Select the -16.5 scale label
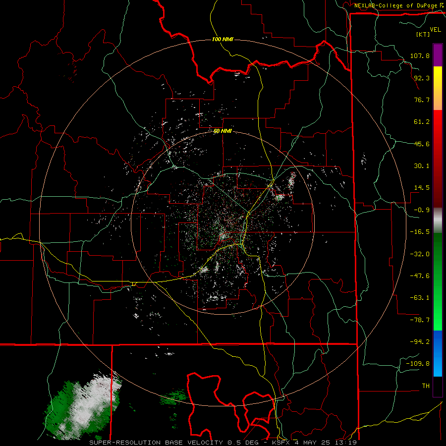The height and width of the screenshot is (446, 446). click(x=420, y=232)
